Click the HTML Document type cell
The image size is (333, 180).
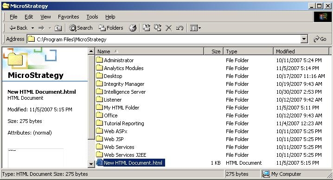click(x=244, y=163)
